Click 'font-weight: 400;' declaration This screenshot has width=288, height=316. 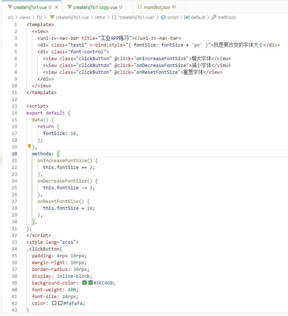pos(55,290)
